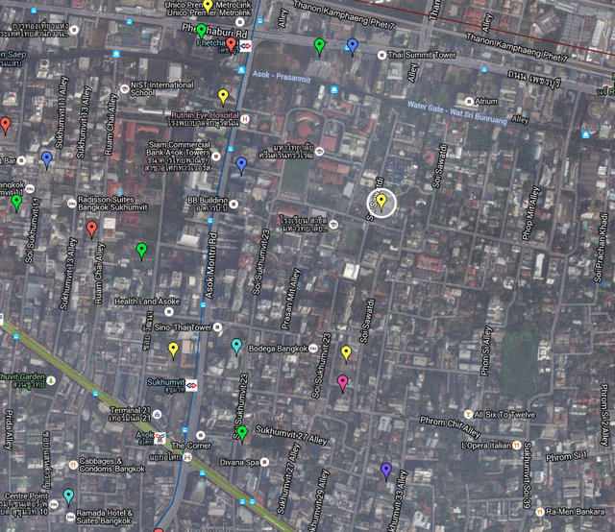
Task: Select the Phop Mit Alley label
Action: [530, 213]
